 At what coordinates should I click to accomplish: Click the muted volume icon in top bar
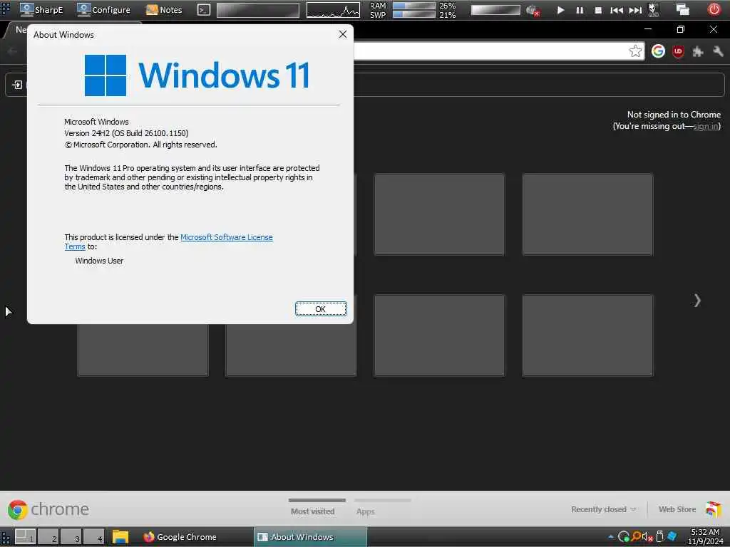533,10
